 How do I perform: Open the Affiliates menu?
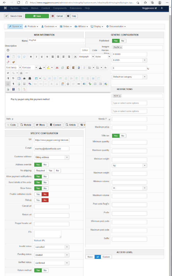pyautogui.click(x=81, y=26)
